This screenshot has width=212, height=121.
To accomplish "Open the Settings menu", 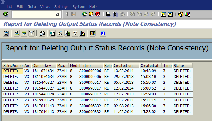I will coord(61,6).
